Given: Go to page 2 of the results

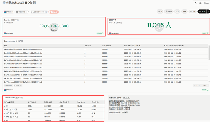Looking at the screenshot, I should click(199, 85).
